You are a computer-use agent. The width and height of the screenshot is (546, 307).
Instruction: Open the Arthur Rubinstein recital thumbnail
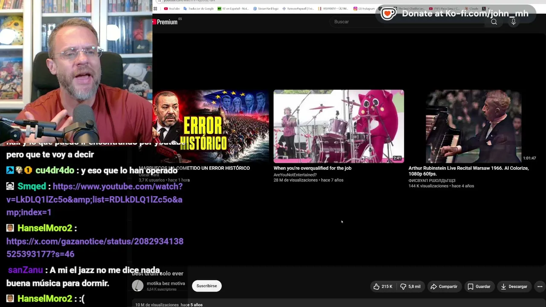pos(474,126)
